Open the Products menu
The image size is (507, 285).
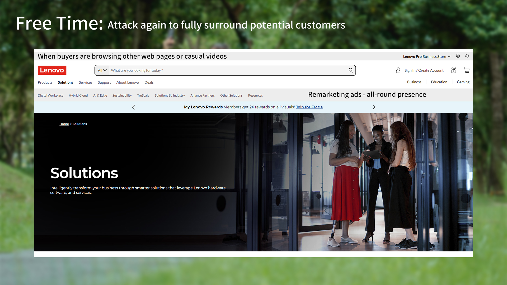pyautogui.click(x=45, y=82)
